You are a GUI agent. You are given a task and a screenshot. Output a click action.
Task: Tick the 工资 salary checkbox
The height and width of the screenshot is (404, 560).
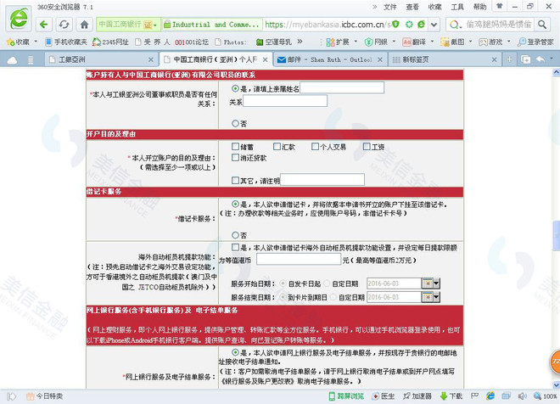pyautogui.click(x=367, y=147)
